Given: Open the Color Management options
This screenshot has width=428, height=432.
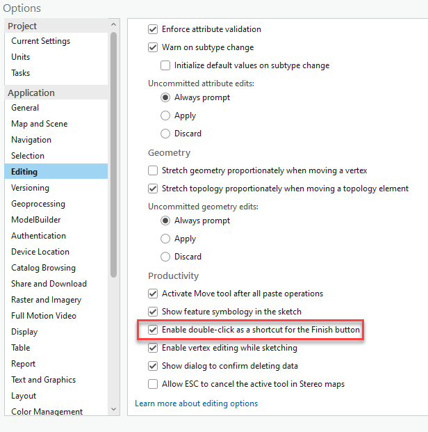Looking at the screenshot, I should coord(47,411).
